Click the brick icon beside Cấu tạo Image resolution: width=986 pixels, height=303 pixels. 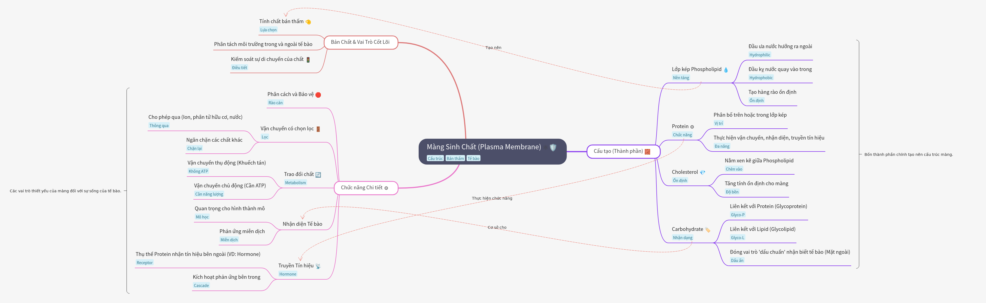coord(647,152)
